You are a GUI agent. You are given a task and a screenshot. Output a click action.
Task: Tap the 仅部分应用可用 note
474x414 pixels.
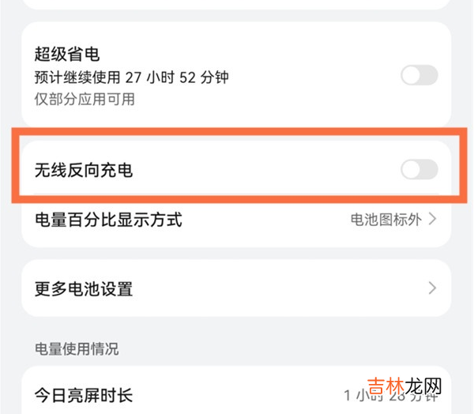(x=85, y=99)
